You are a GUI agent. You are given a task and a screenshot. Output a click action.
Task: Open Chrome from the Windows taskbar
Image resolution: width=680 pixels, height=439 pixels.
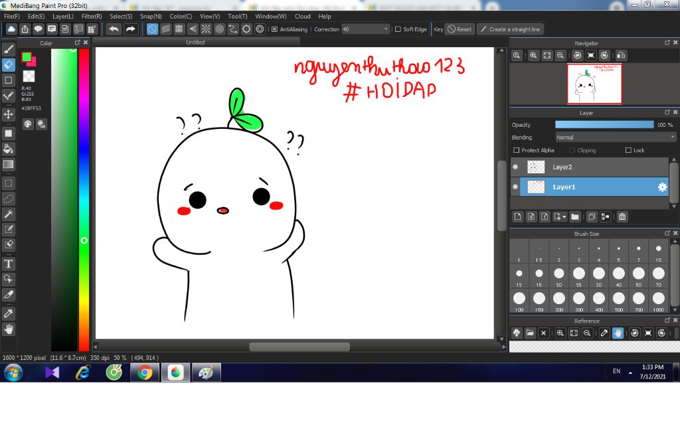pos(145,372)
